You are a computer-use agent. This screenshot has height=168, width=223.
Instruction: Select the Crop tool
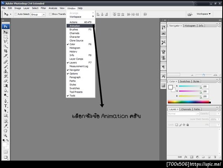coord(6,51)
